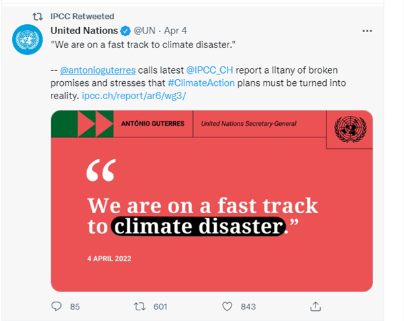The width and height of the screenshot is (404, 321).
Task: Click the @UN handle
Action: pyautogui.click(x=144, y=31)
